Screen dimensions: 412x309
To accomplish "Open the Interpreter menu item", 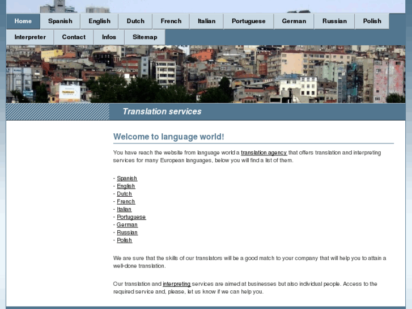I will [30, 37].
